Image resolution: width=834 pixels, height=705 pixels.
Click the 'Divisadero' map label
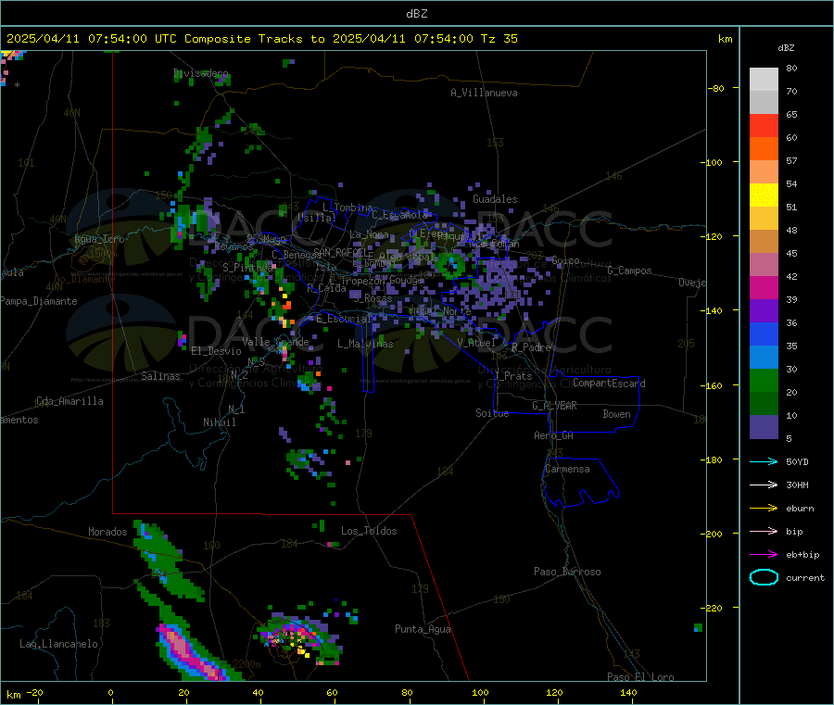[x=200, y=73]
